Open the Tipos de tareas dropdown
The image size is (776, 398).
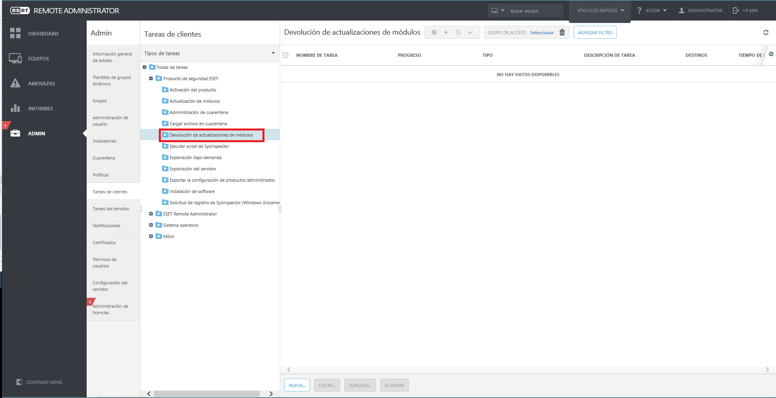tap(210, 53)
